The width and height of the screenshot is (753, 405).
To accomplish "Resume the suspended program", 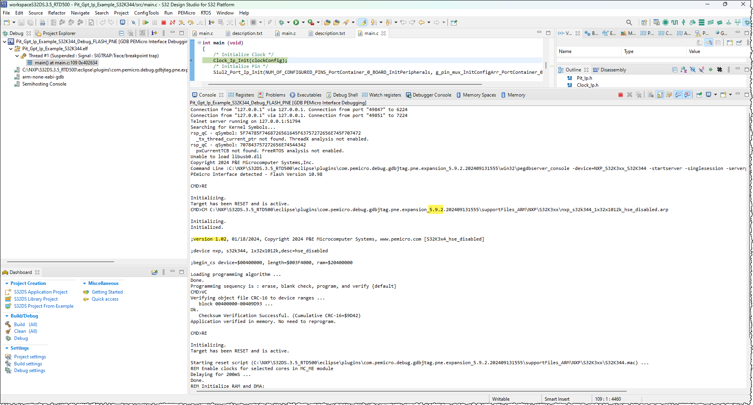I will click(x=146, y=22).
